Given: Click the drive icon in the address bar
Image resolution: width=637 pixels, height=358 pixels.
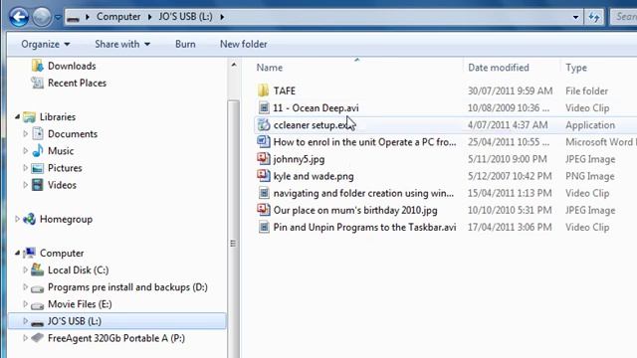Looking at the screenshot, I should click(73, 18).
